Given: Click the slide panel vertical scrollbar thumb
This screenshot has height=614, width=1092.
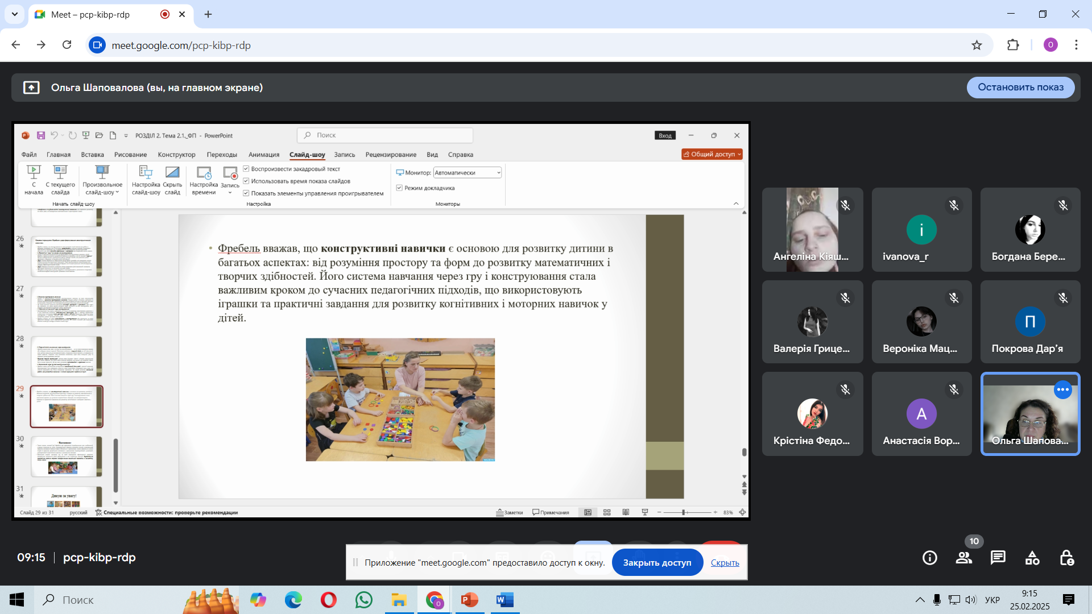Looking at the screenshot, I should (116, 465).
